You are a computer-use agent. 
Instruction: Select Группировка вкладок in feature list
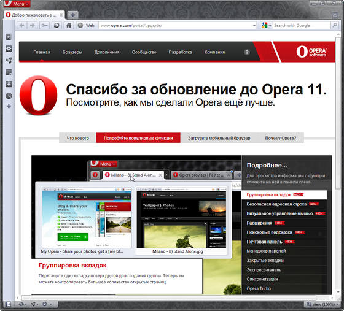[x=284, y=194]
